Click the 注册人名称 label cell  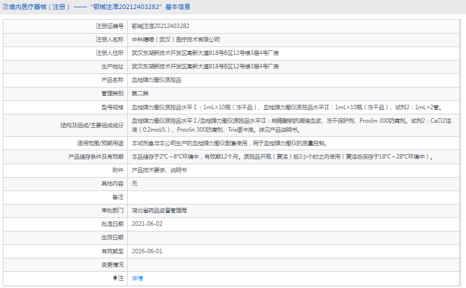point(66,39)
